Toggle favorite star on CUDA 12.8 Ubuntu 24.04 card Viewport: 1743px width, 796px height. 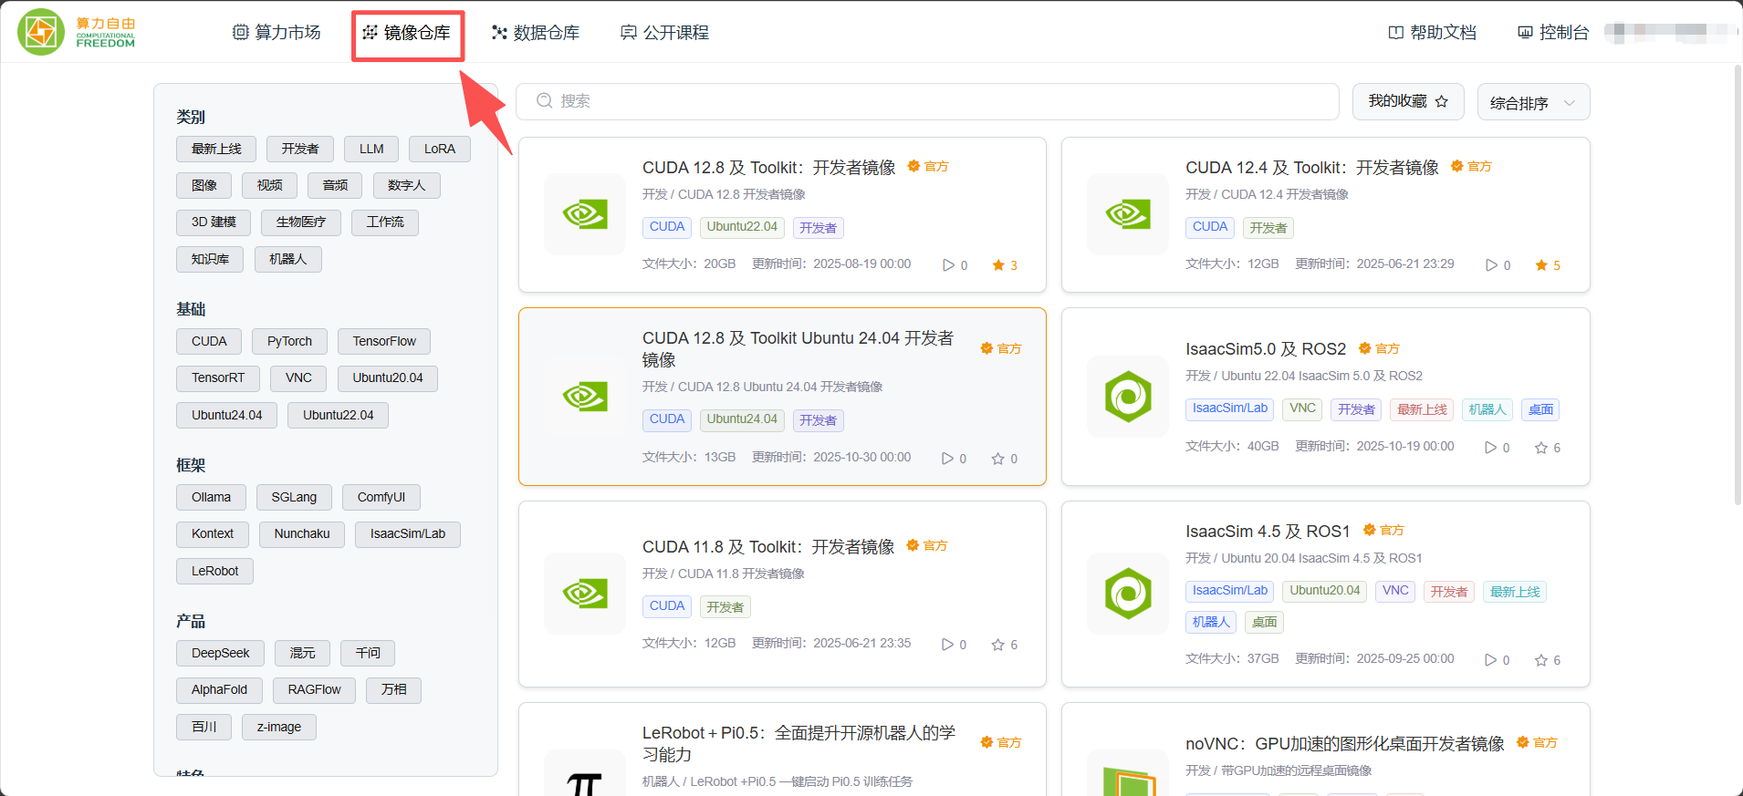tap(997, 459)
